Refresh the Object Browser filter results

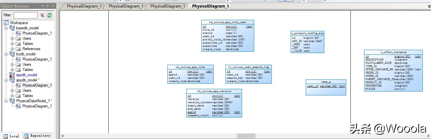(49, 15)
